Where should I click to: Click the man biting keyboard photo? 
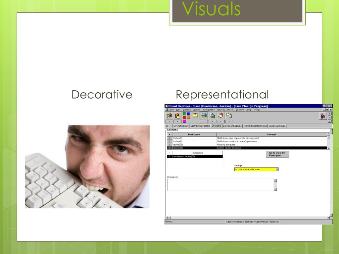87,167
